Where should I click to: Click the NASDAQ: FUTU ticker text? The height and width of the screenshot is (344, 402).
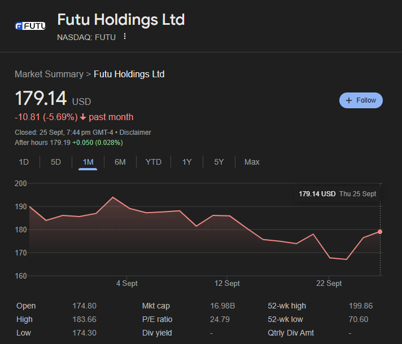pyautogui.click(x=86, y=37)
